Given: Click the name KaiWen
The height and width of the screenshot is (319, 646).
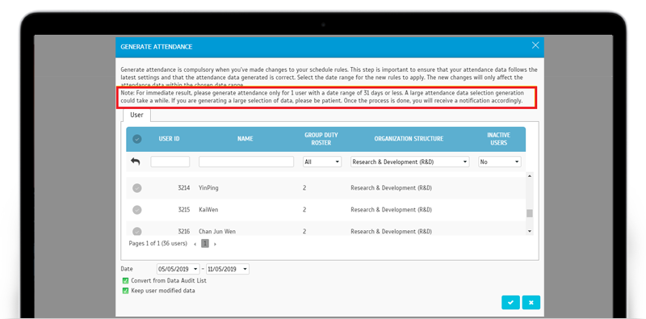Looking at the screenshot, I should (208, 210).
